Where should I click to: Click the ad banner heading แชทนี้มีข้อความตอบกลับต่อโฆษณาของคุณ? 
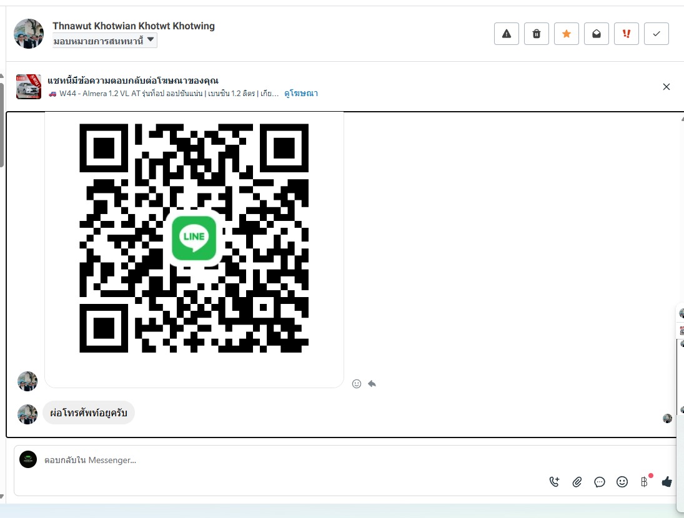[133, 81]
